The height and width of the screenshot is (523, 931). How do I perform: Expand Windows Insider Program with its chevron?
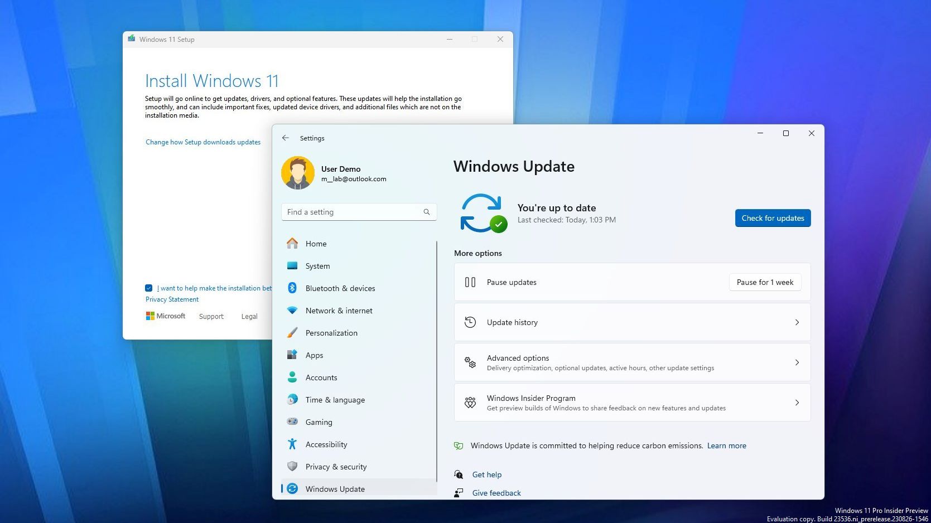tap(797, 403)
